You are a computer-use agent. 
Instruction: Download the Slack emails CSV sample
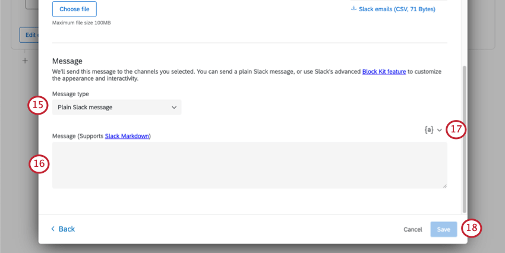[x=397, y=9]
